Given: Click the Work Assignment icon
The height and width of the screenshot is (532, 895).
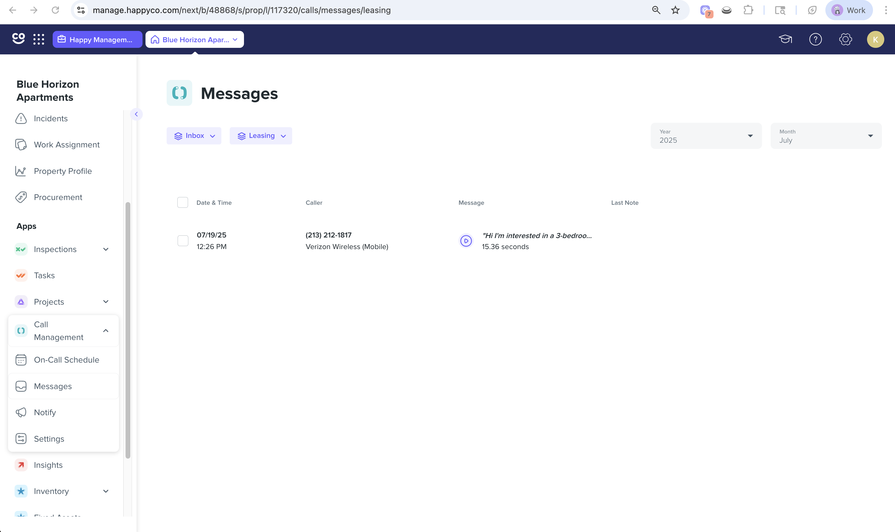Looking at the screenshot, I should [x=21, y=145].
